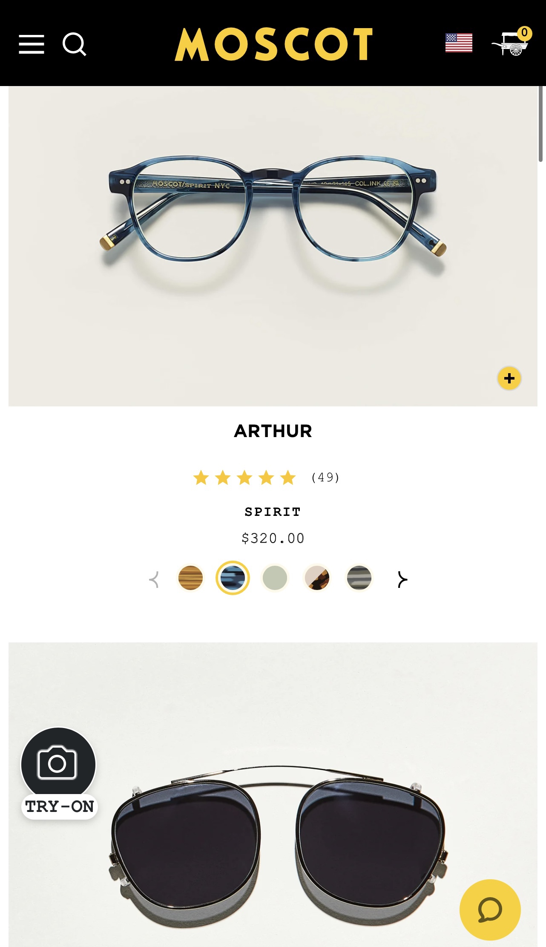Select the US flag country selector
The width and height of the screenshot is (546, 947).
(x=459, y=43)
